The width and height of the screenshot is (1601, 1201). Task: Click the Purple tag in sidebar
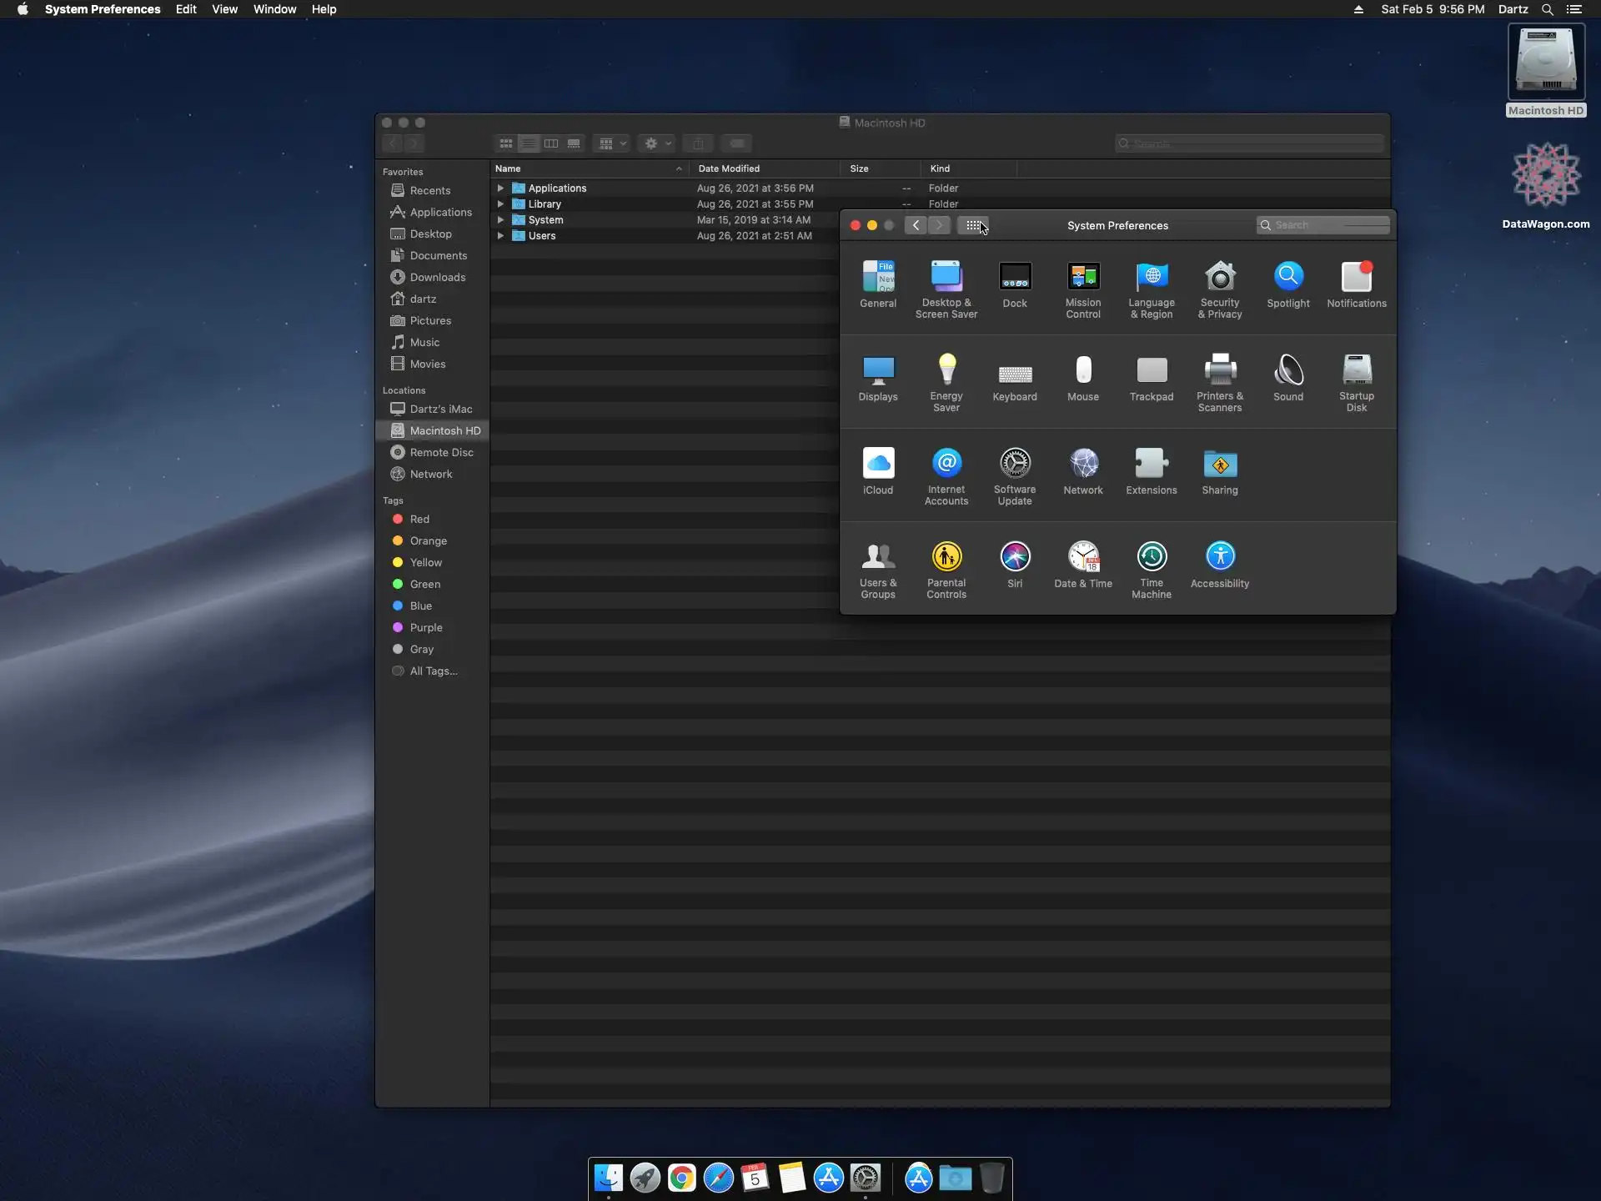425,628
